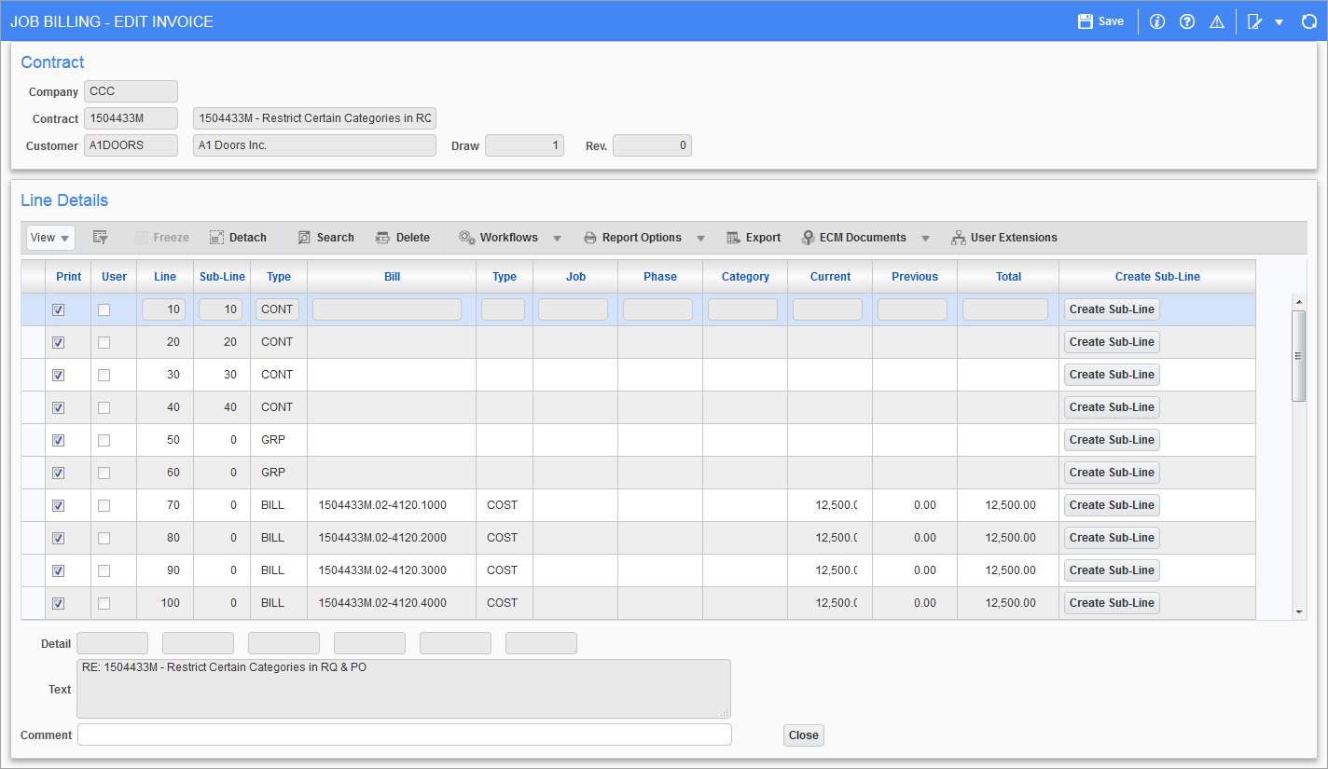1328x769 pixels.
Task: Click the Rev. field showing 0
Action: (652, 145)
